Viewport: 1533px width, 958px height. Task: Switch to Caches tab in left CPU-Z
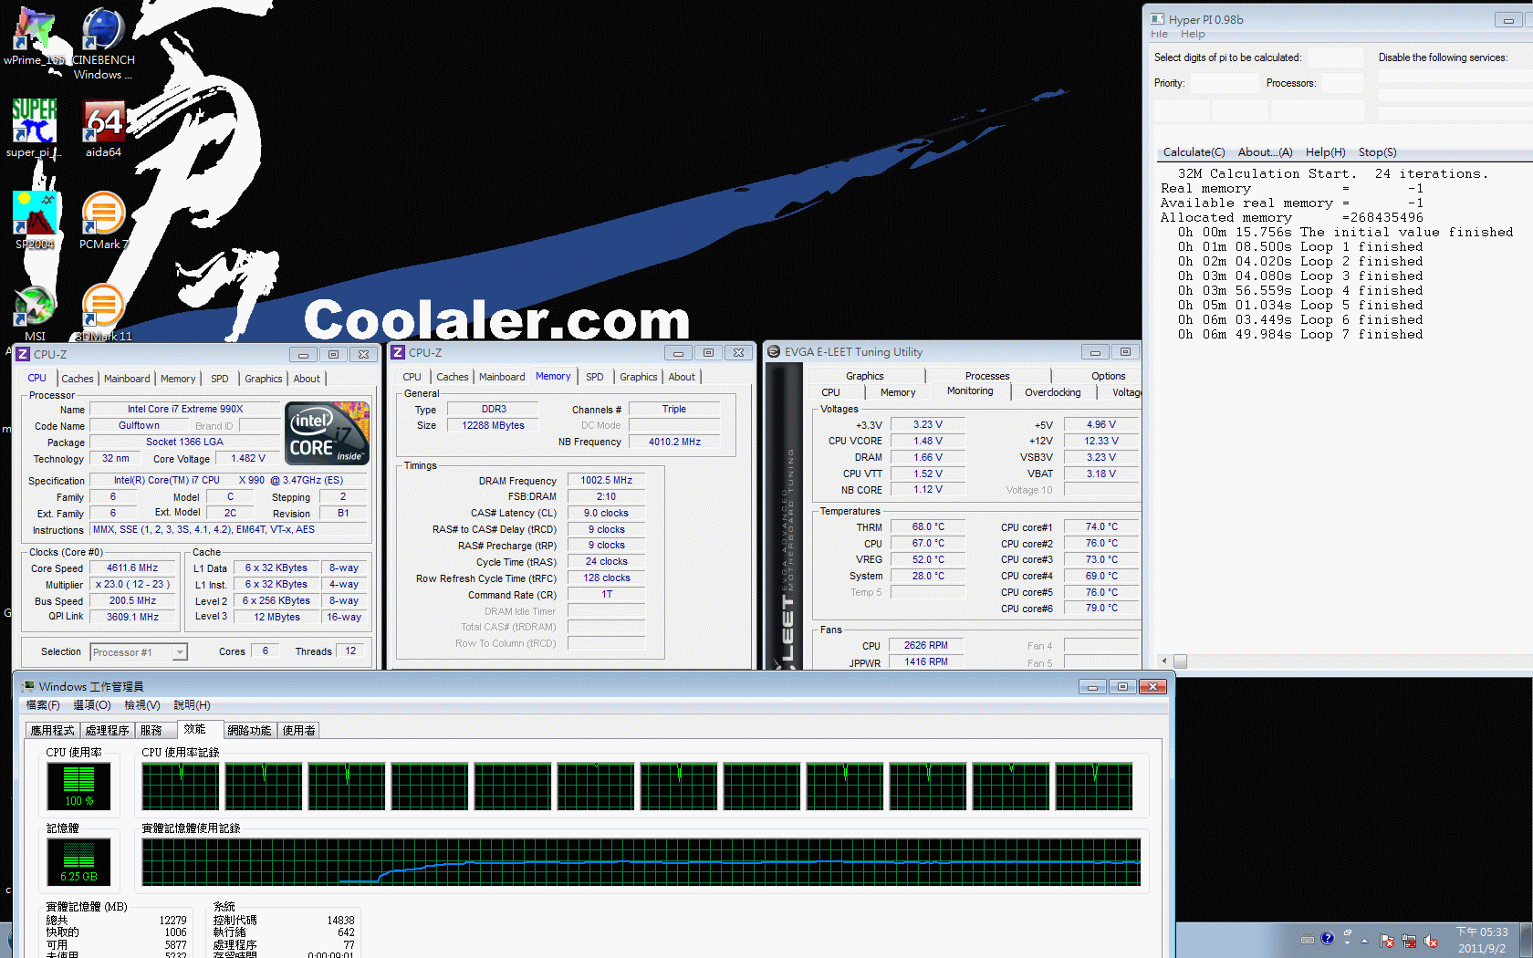pos(78,379)
